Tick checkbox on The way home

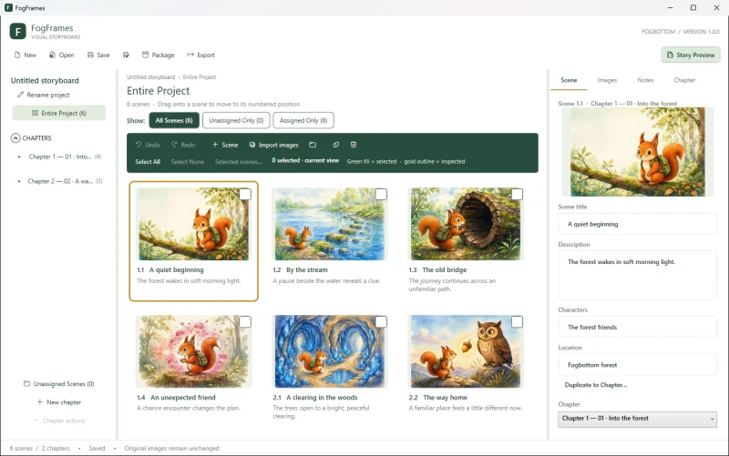coord(517,322)
